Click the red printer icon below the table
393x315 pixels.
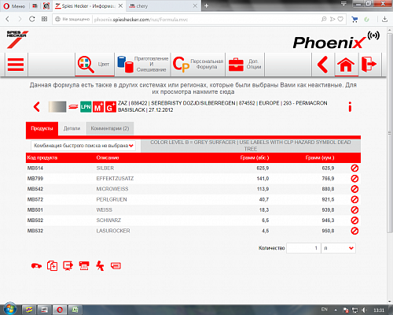click(84, 266)
